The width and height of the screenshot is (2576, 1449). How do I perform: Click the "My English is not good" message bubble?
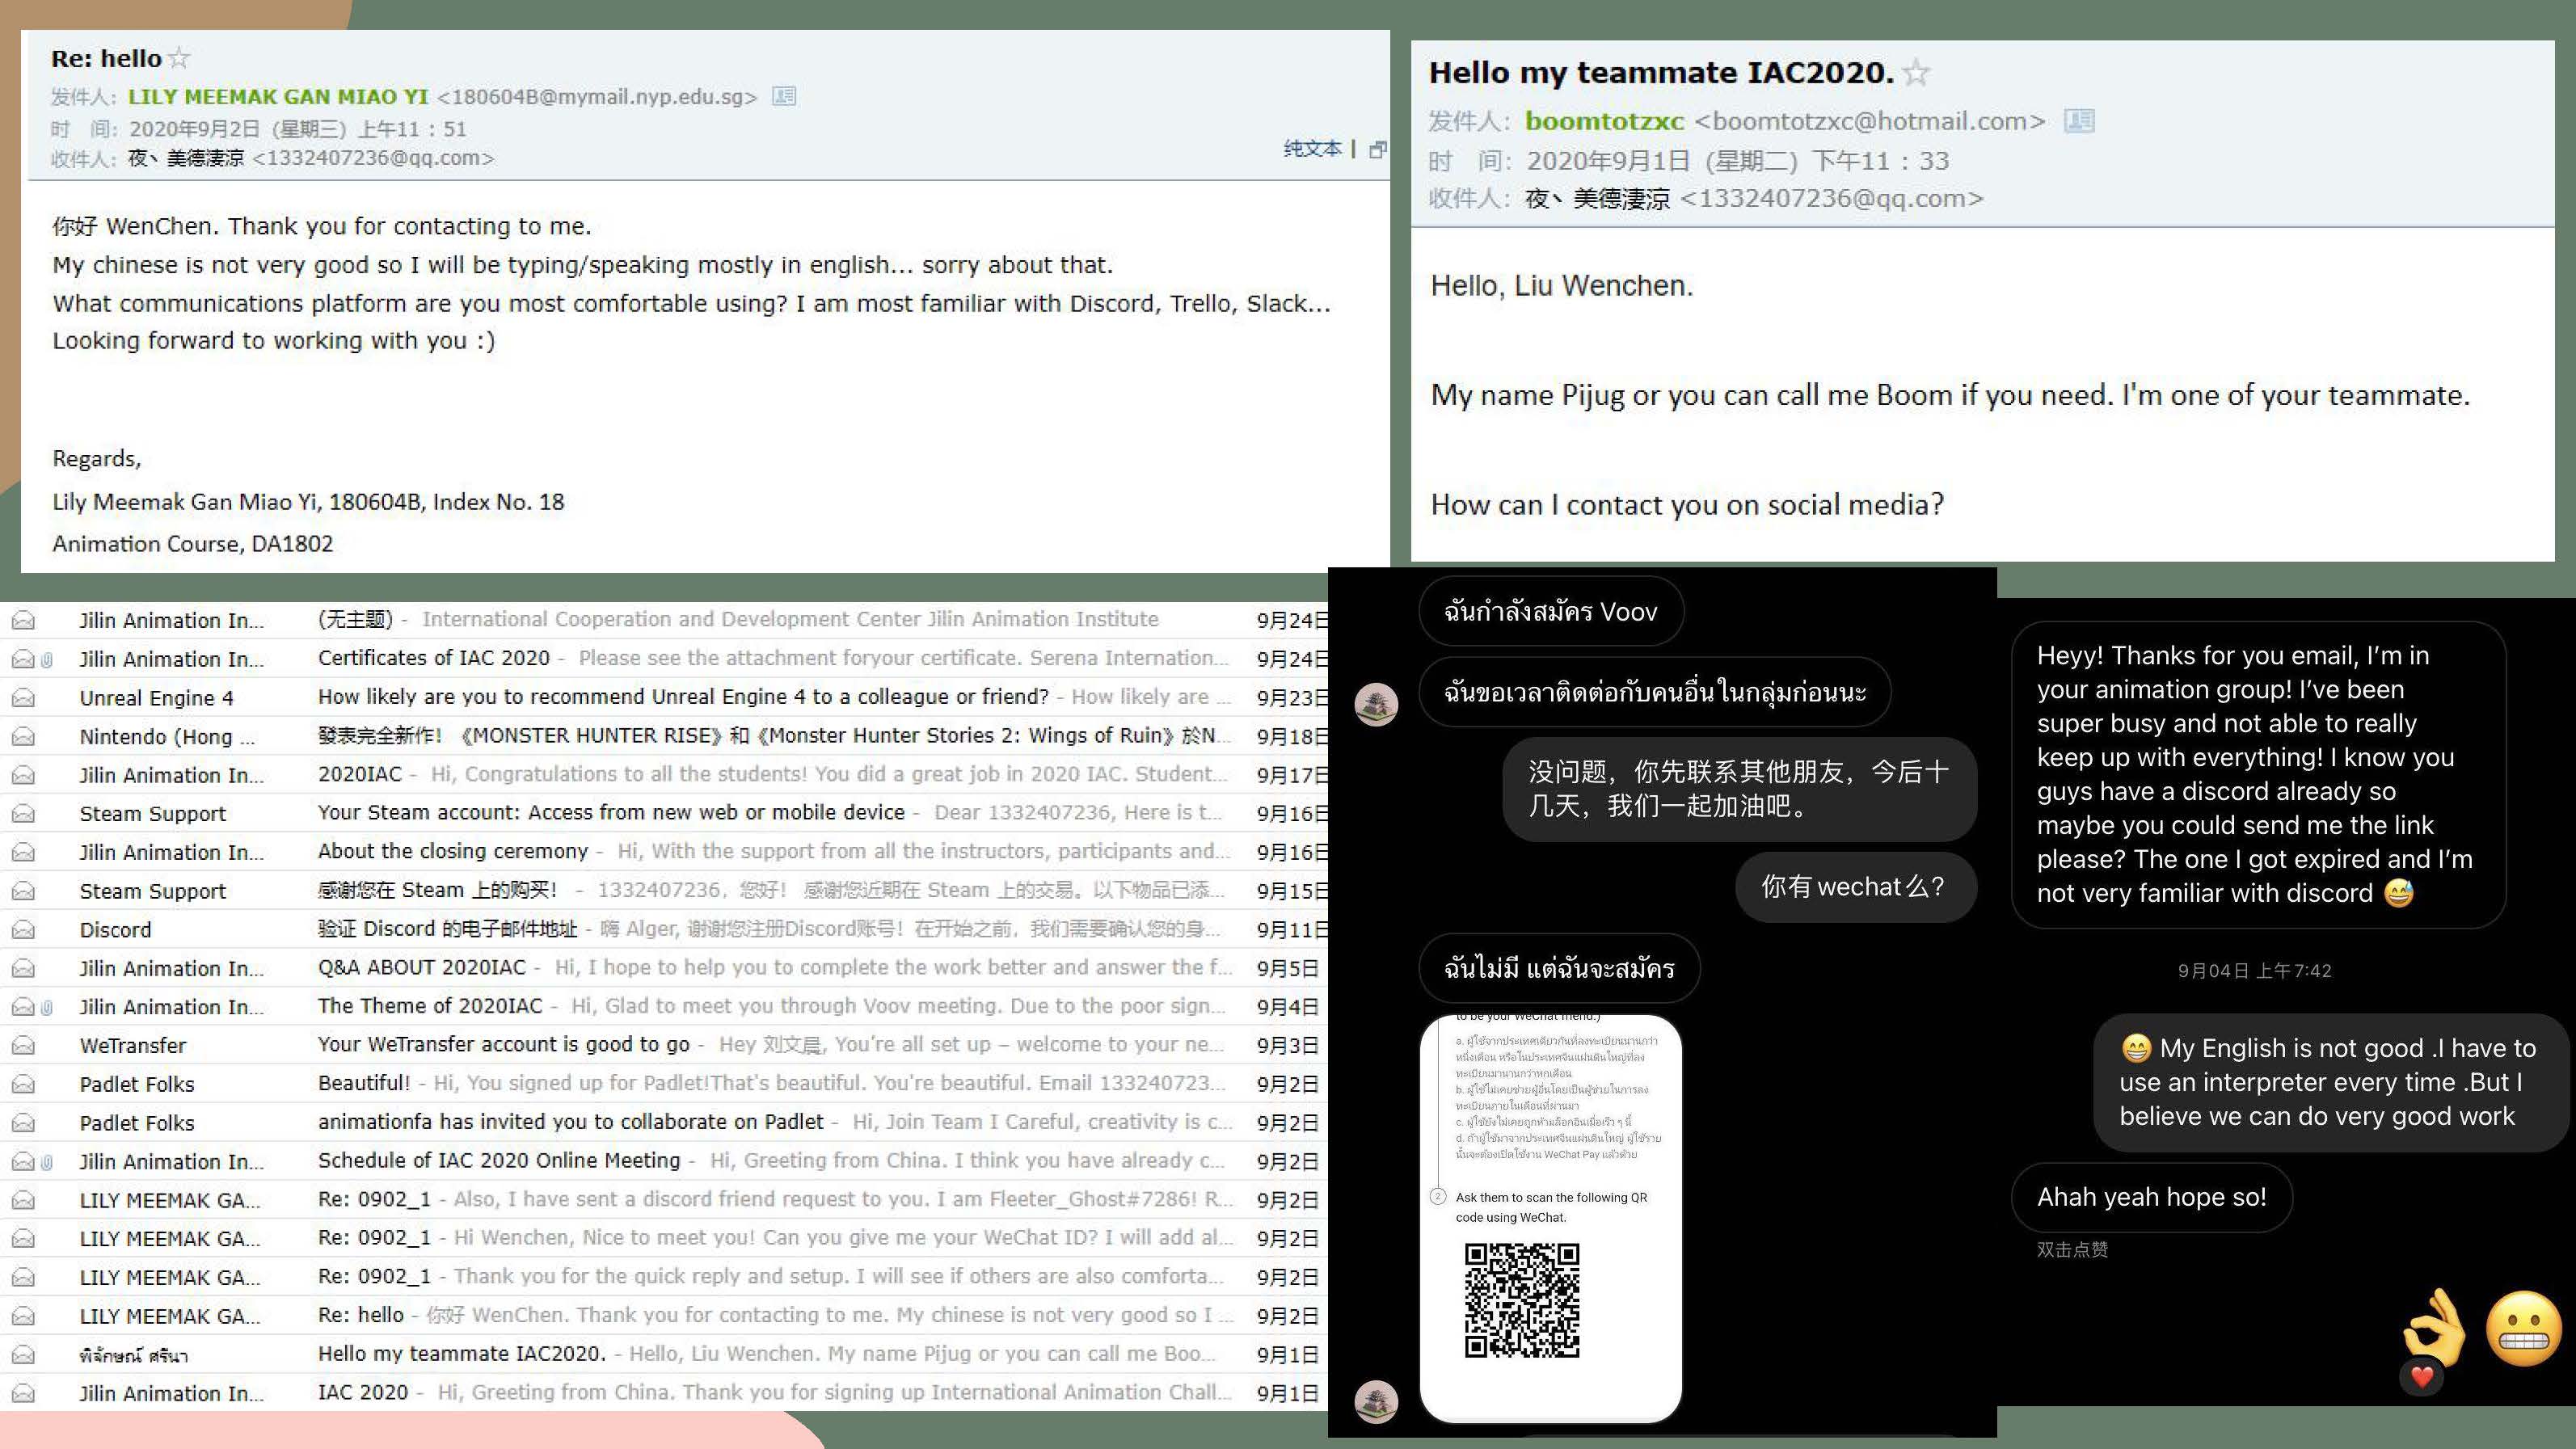point(2331,1083)
